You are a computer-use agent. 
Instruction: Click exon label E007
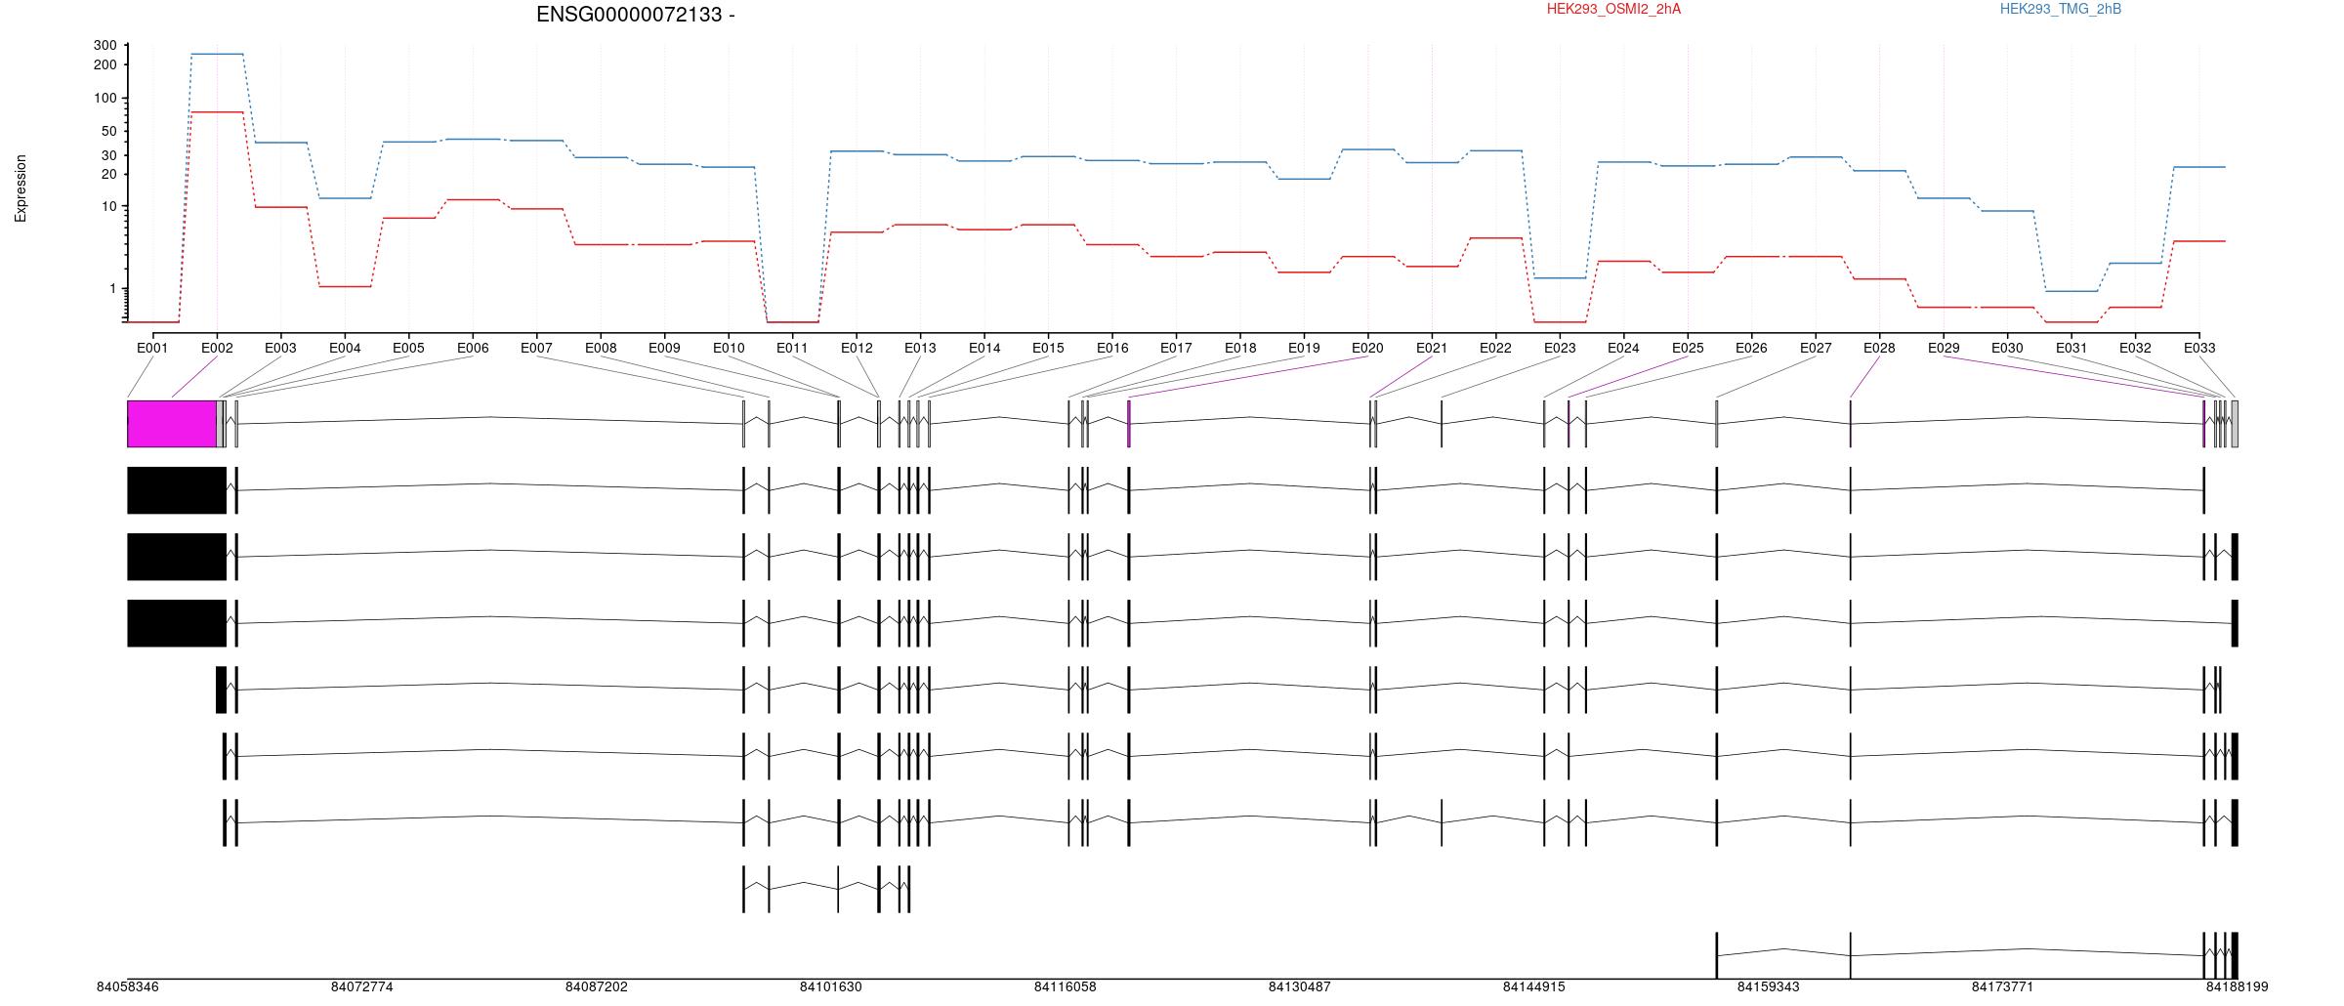536,348
